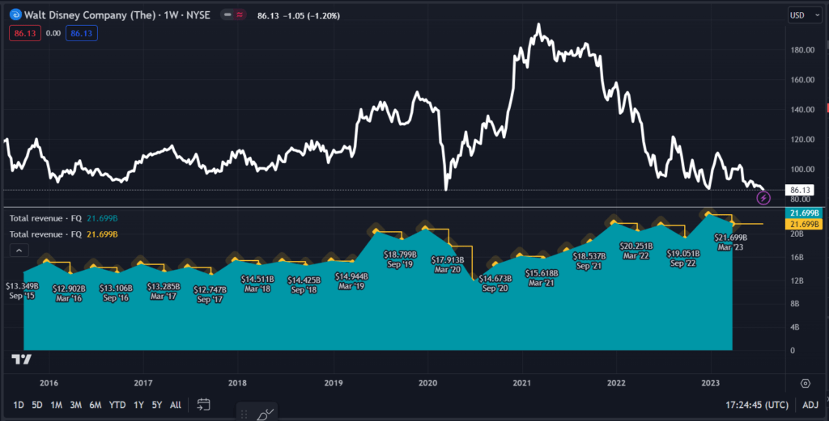Click the $20.251B Mar '22 data label
Image resolution: width=829 pixels, height=421 pixels.
coord(636,250)
